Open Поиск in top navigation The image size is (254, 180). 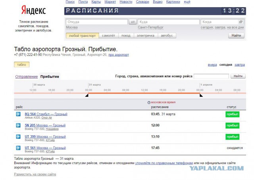[x=70, y=2]
